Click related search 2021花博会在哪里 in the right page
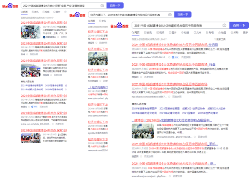This screenshot has height=179, width=250. (170, 109)
